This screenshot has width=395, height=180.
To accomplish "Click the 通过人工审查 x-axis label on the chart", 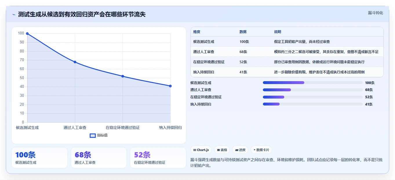I will click(75, 128).
